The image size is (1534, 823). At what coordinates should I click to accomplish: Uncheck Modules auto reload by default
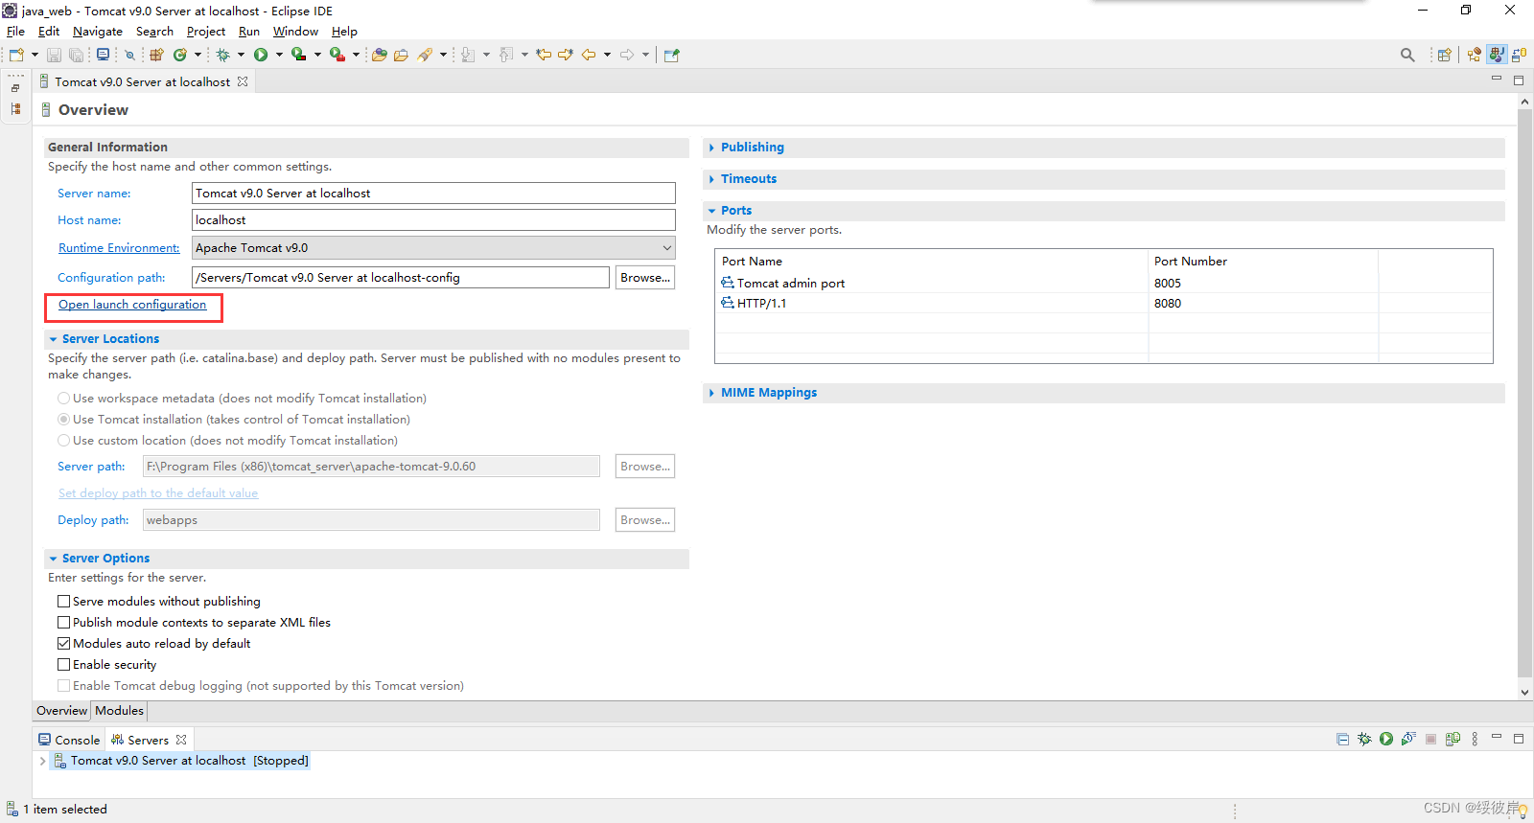(x=64, y=643)
